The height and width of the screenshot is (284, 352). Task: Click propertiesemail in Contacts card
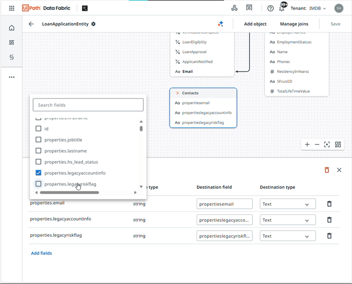(196, 103)
